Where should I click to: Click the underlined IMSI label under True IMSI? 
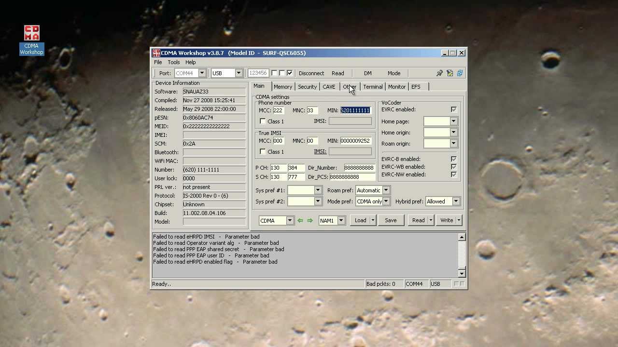[320, 151]
